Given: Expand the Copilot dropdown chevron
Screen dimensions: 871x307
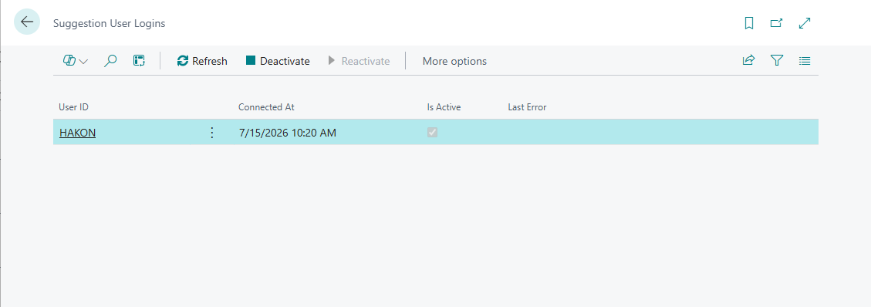Looking at the screenshot, I should [84, 62].
